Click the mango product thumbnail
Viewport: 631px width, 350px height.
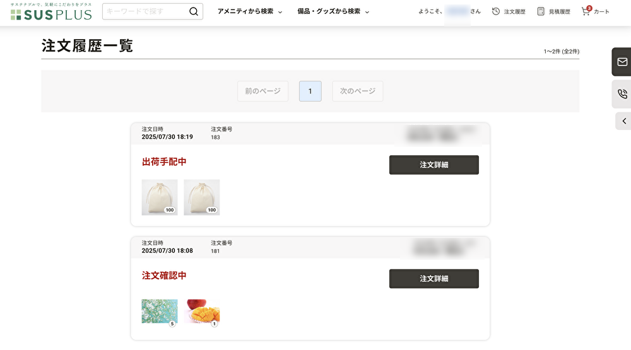[202, 312]
